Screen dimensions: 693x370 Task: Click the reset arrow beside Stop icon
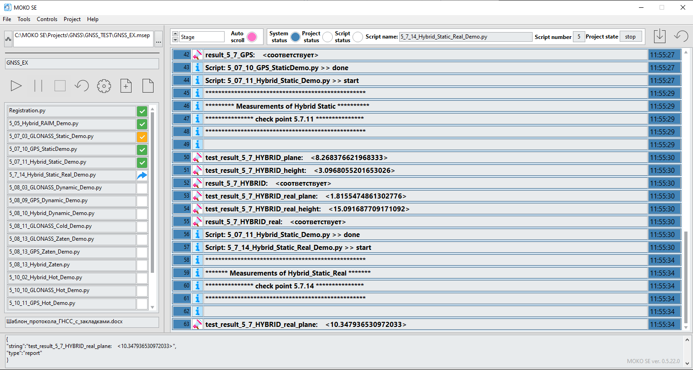point(82,86)
